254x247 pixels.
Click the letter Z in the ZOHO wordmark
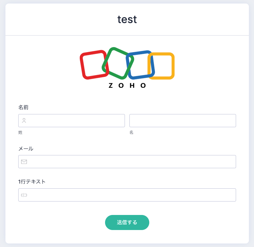click(111, 86)
